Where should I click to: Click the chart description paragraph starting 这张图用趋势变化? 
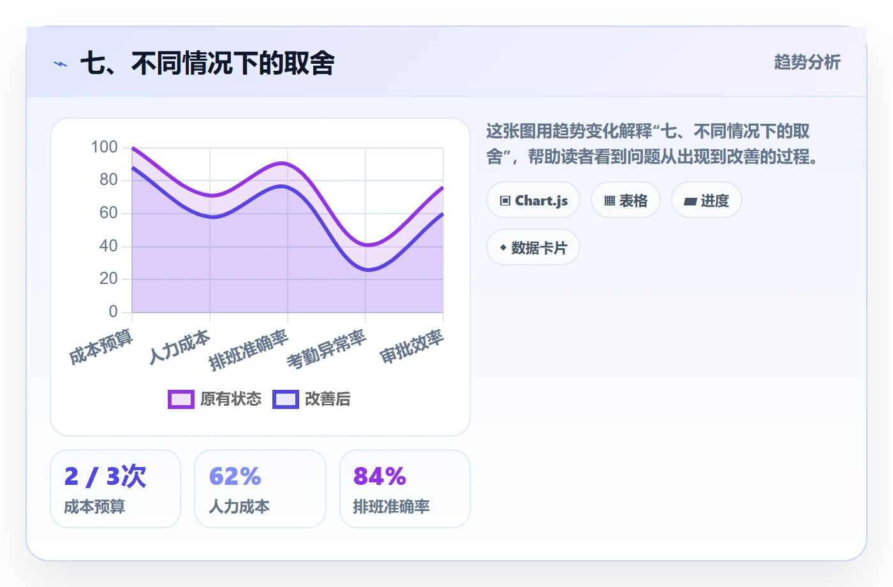tap(653, 144)
